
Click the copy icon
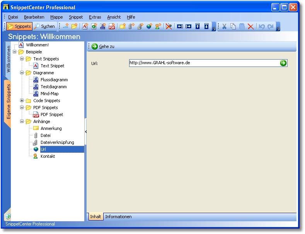click(233, 26)
